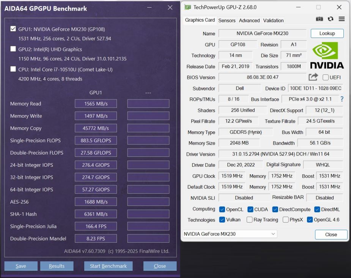The image size is (351, 278).
Task: Click the BIOS export share icon
Action: click(313, 77)
